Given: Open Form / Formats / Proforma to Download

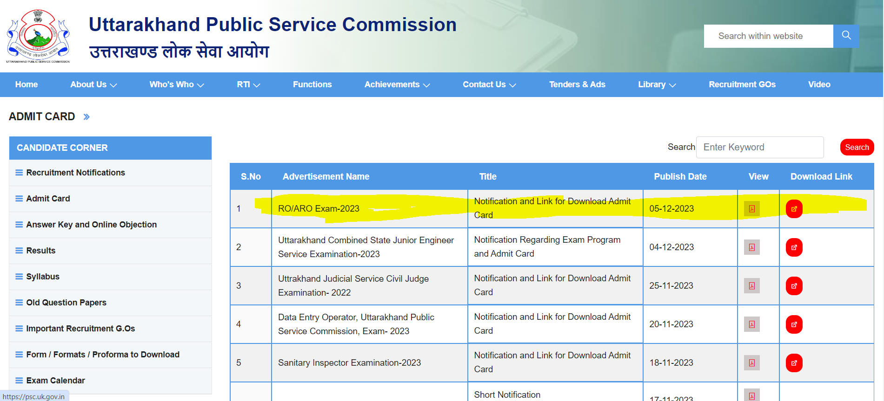Looking at the screenshot, I should (103, 355).
